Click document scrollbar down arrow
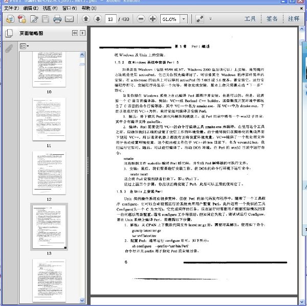 (x=302, y=302)
